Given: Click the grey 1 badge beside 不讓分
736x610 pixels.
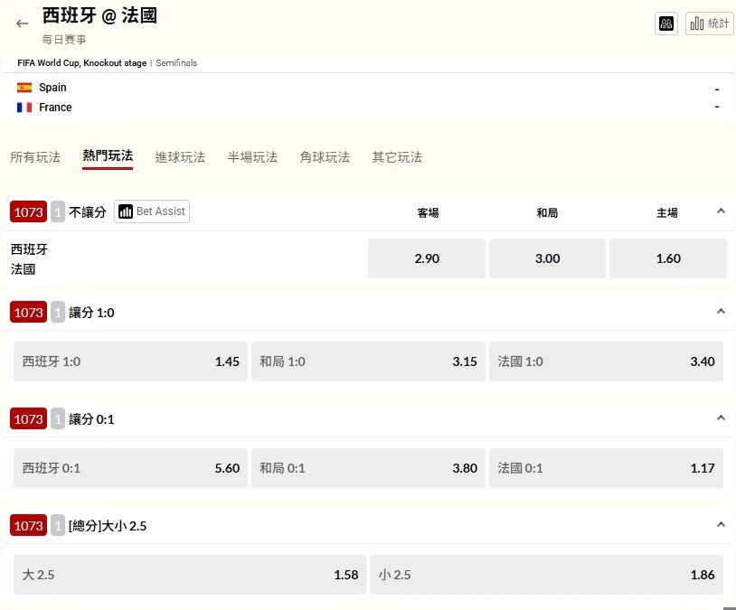Looking at the screenshot, I should (x=58, y=212).
